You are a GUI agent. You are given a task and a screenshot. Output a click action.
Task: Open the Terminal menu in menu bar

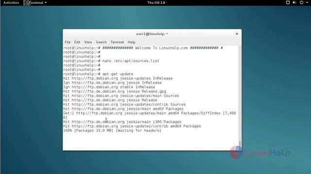117,42
